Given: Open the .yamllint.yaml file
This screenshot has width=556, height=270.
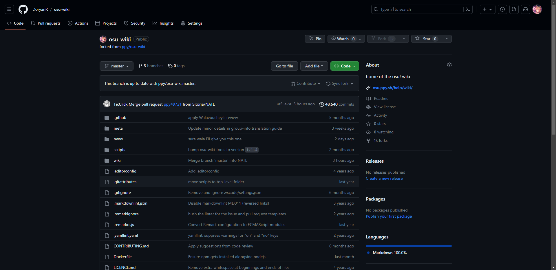Looking at the screenshot, I should coord(126,236).
